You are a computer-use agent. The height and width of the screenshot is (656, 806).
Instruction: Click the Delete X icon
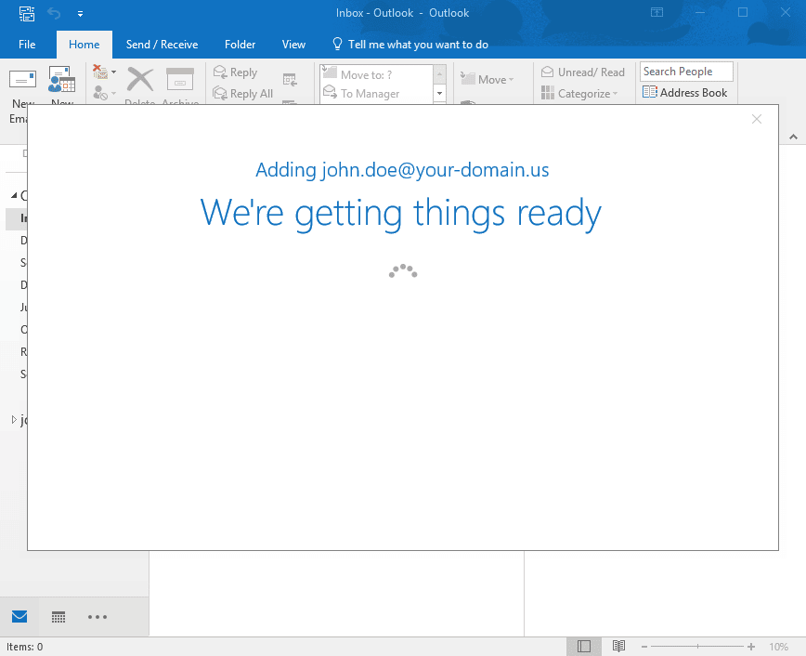click(140, 80)
